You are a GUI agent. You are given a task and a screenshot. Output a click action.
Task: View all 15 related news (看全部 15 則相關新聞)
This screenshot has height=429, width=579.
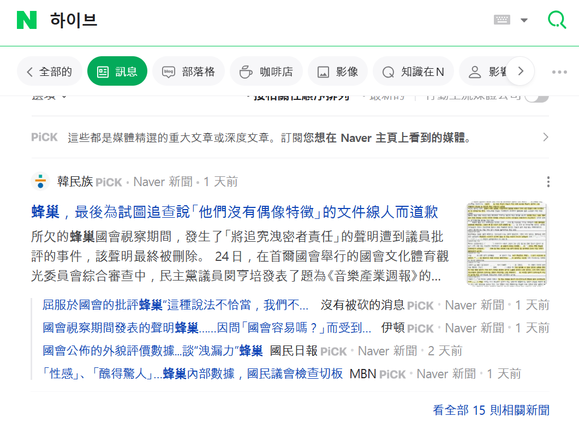click(x=491, y=410)
